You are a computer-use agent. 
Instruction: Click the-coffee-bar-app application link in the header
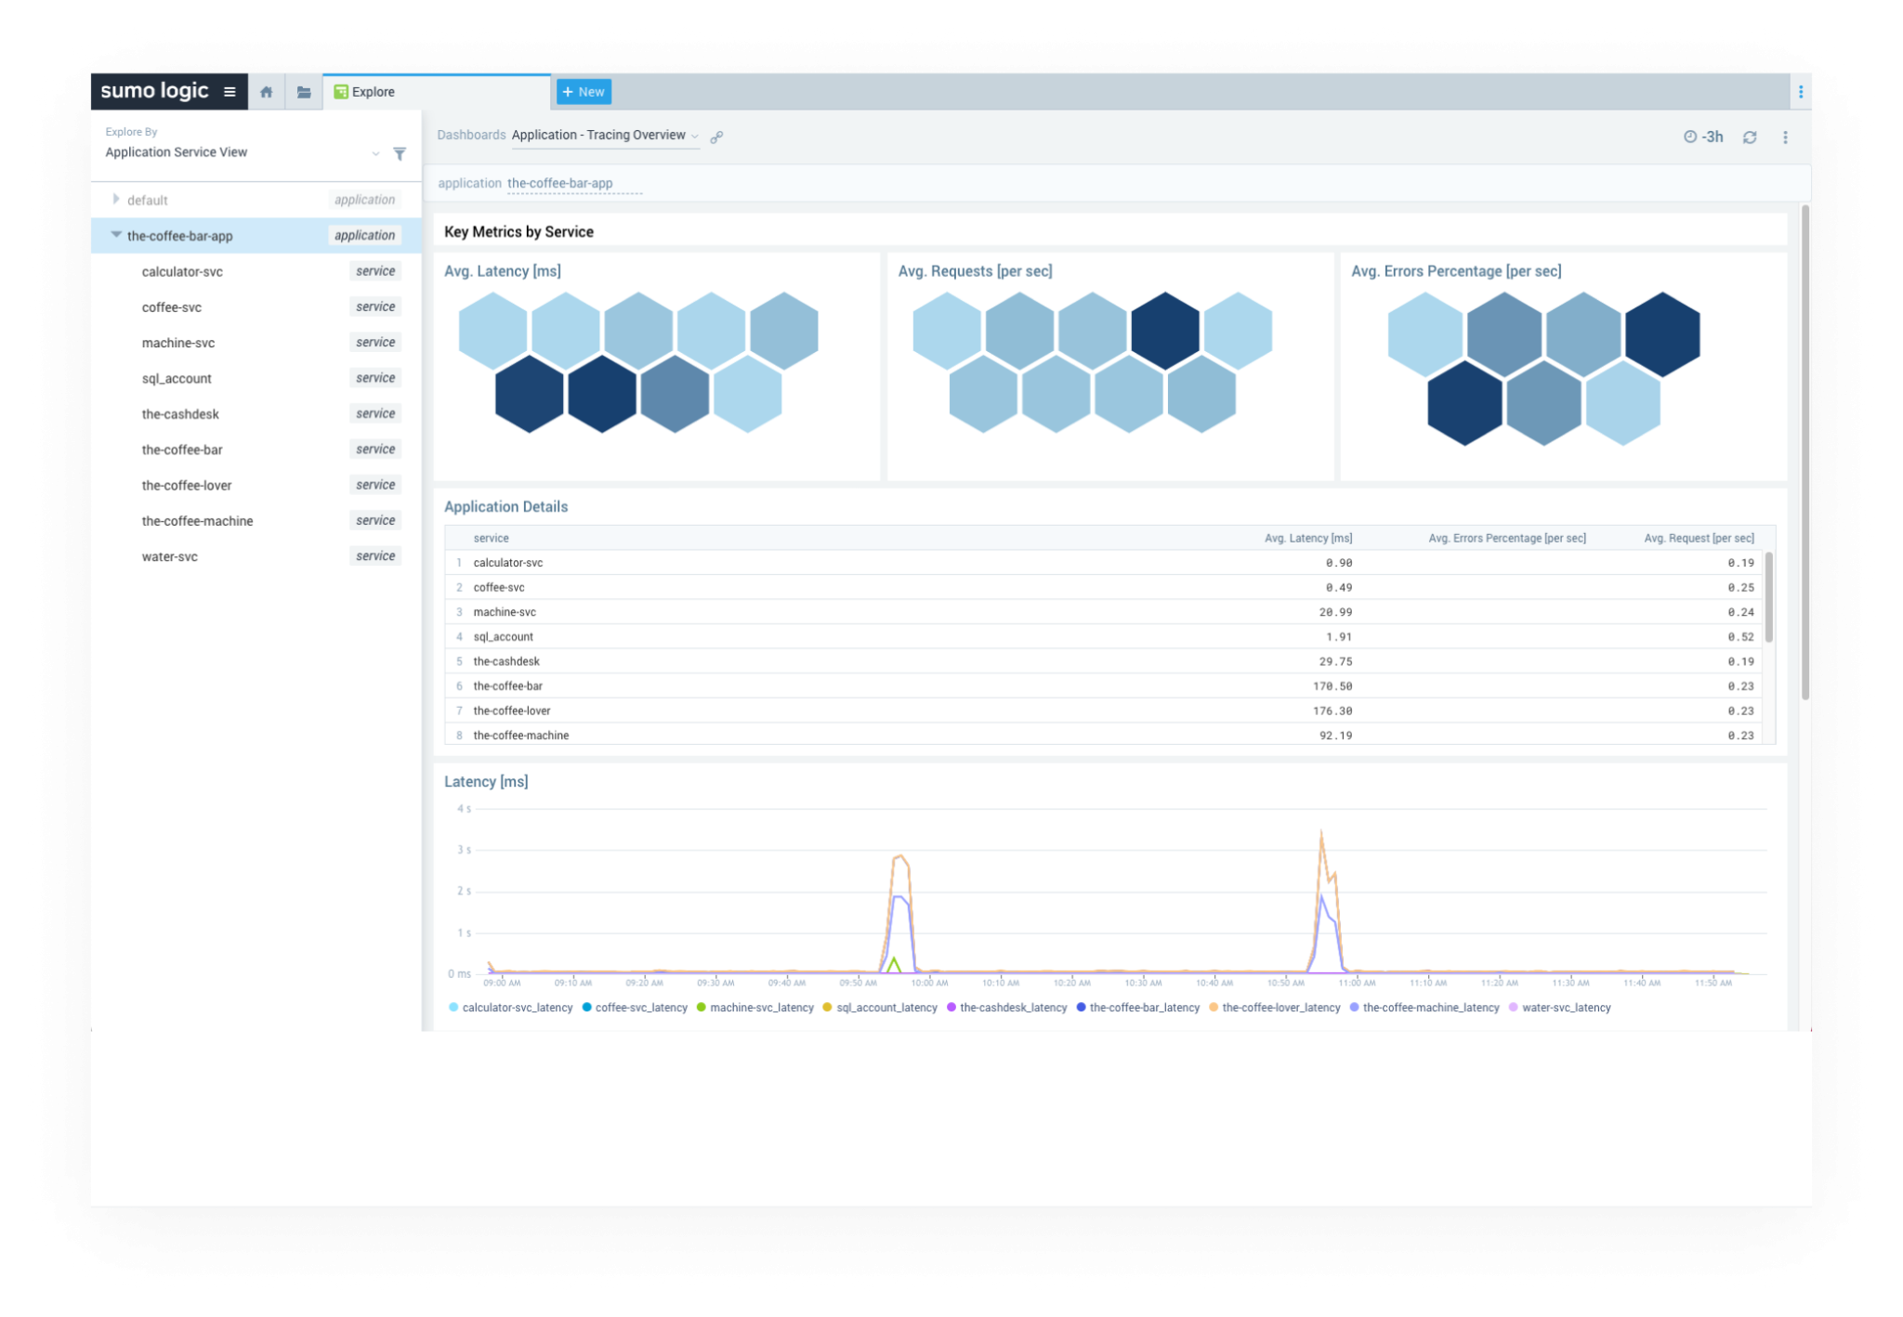(x=559, y=183)
